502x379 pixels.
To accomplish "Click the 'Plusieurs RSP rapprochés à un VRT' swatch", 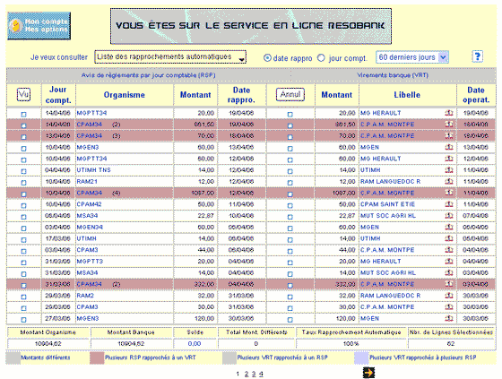I will click(x=97, y=357).
